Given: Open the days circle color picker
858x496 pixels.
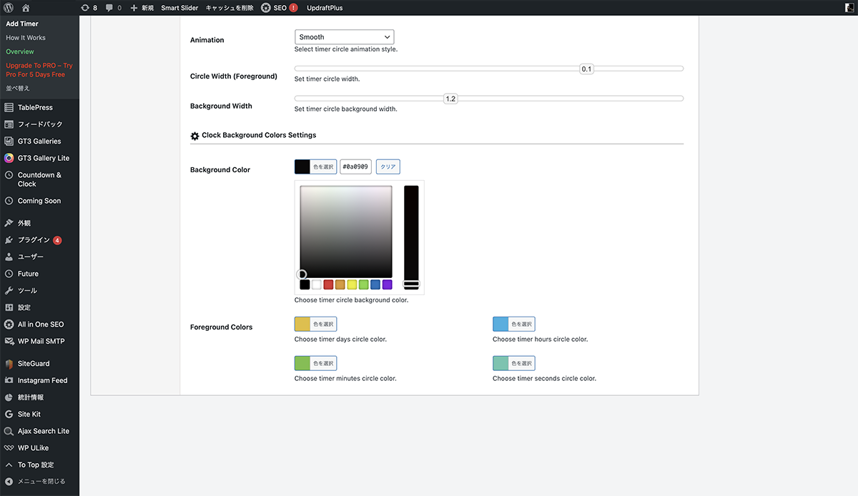Looking at the screenshot, I should 315,324.
